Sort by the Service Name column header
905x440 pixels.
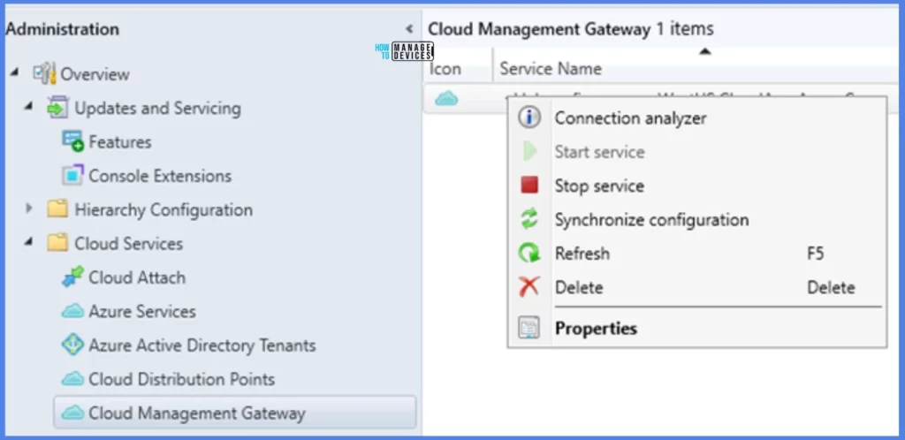point(551,69)
